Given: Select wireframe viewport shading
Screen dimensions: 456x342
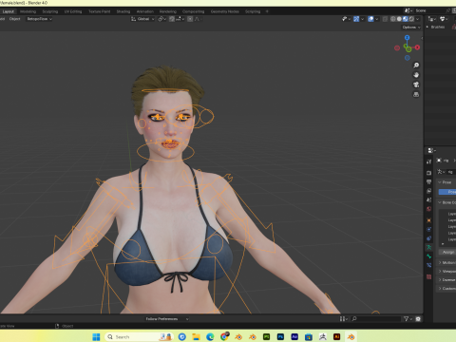Looking at the screenshot, I should point(393,19).
